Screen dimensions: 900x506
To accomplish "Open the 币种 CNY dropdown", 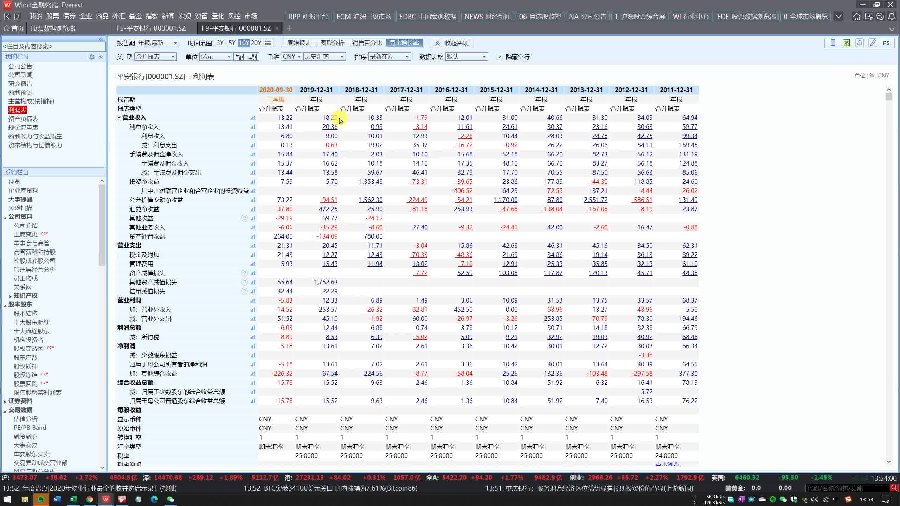I will [292, 57].
